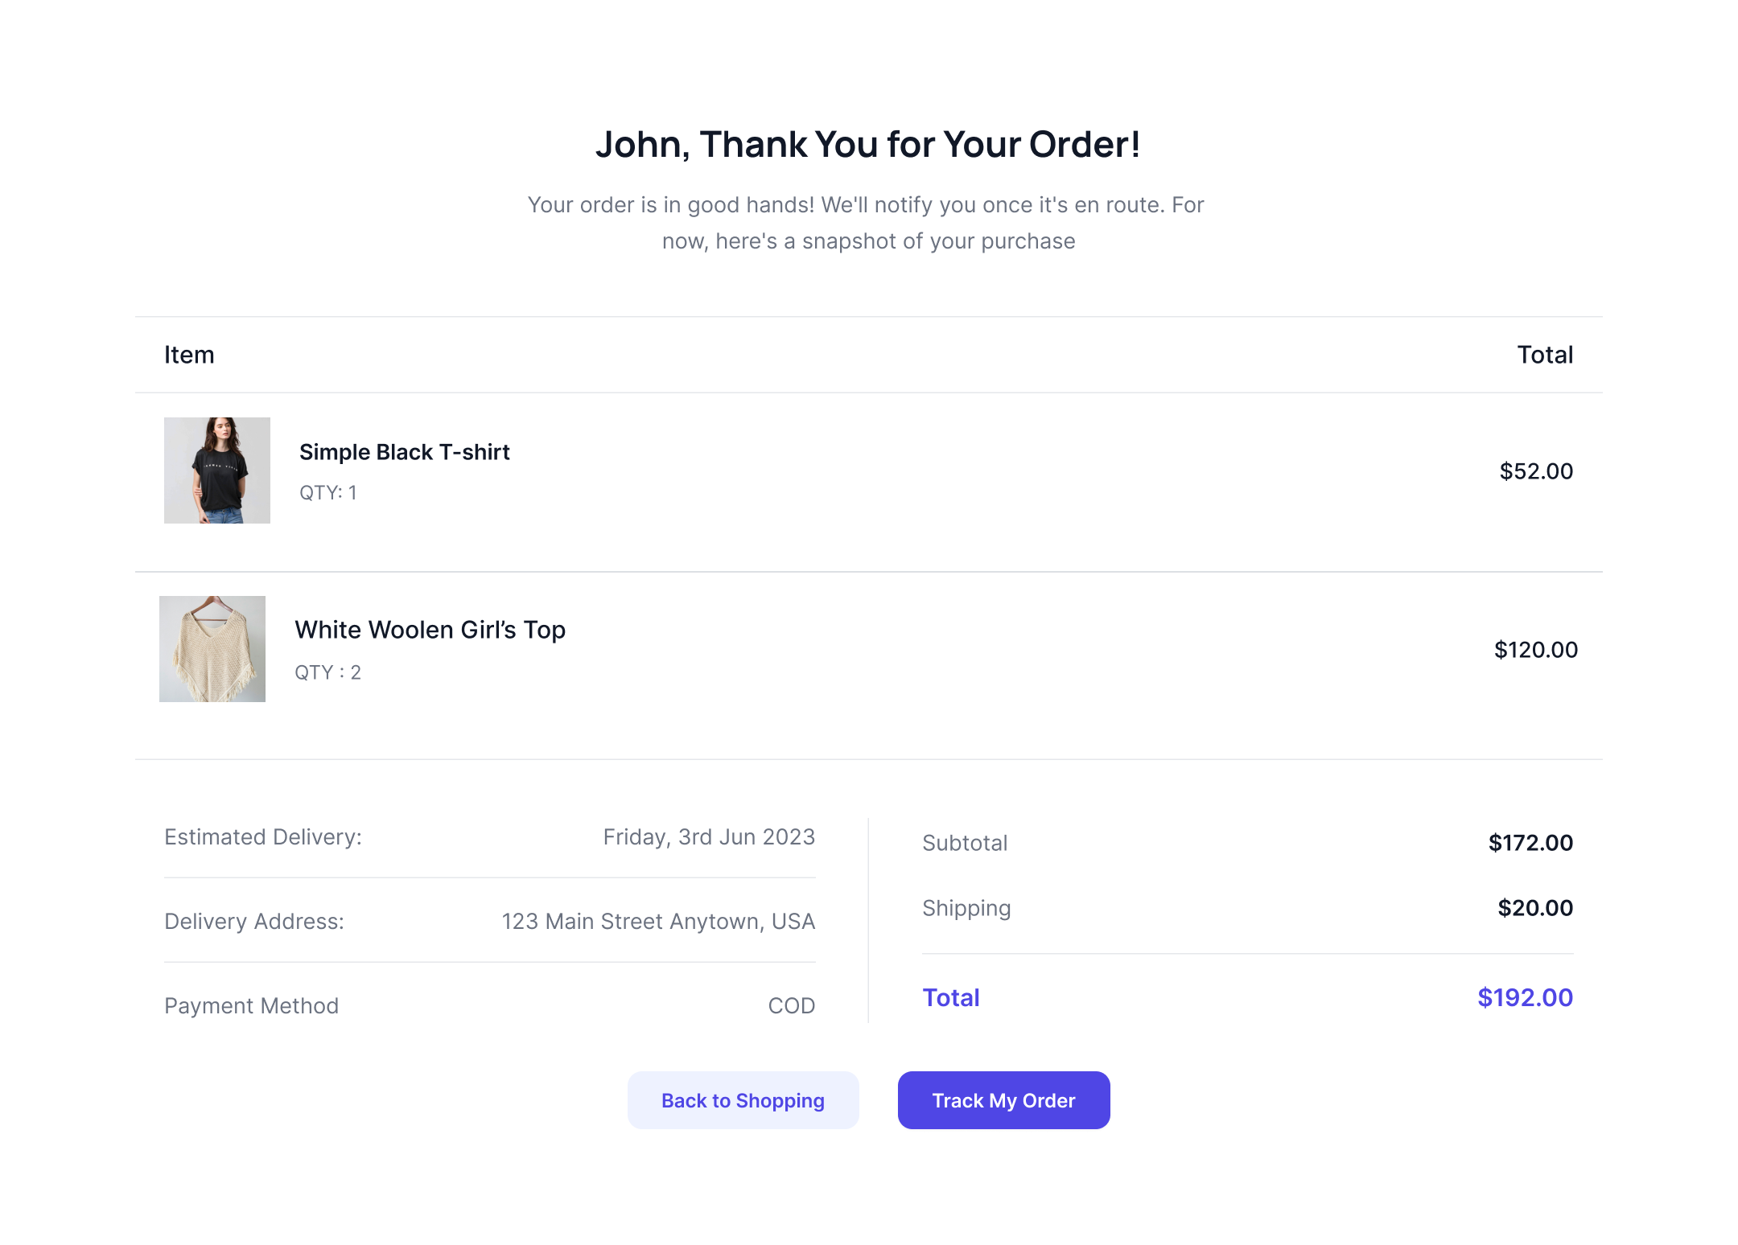This screenshot has height=1245, width=1738.
Task: Click the order Total amount $192.00
Action: pyautogui.click(x=1525, y=997)
